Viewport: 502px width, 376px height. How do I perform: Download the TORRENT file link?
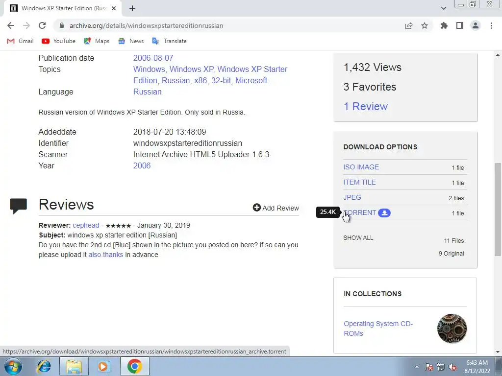(359, 212)
